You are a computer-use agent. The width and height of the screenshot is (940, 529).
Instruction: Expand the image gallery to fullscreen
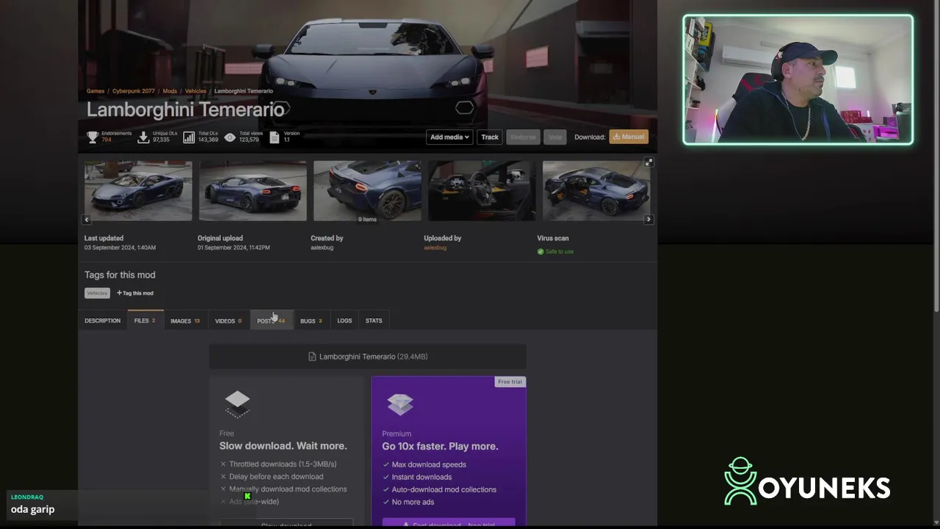pos(648,162)
